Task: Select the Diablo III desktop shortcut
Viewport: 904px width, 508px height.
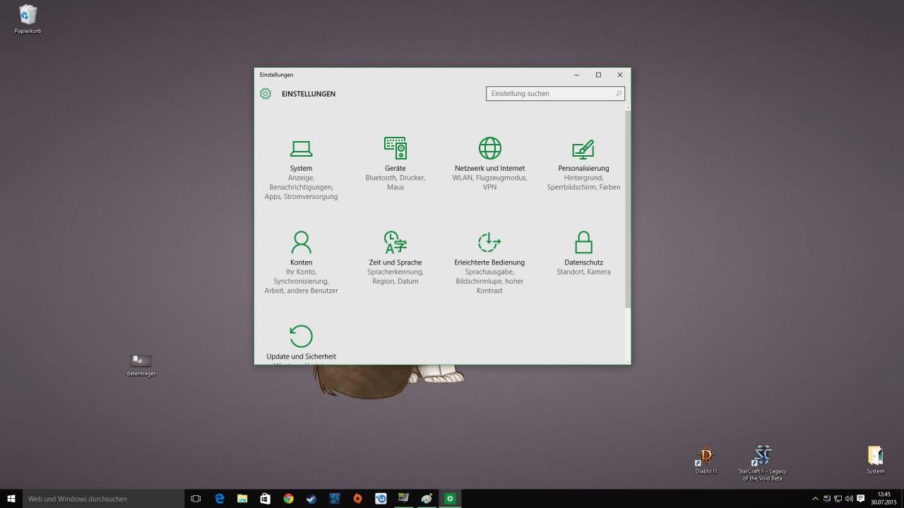Action: tap(706, 460)
